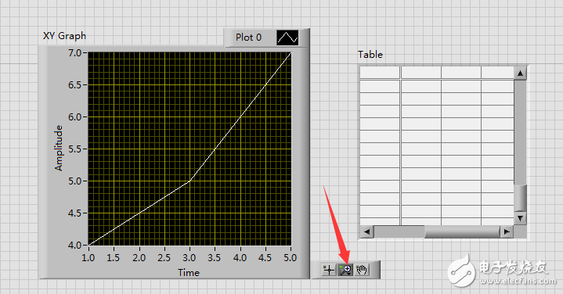563x294 pixels.
Task: Click the Amplitude axis label
Action: pos(59,148)
